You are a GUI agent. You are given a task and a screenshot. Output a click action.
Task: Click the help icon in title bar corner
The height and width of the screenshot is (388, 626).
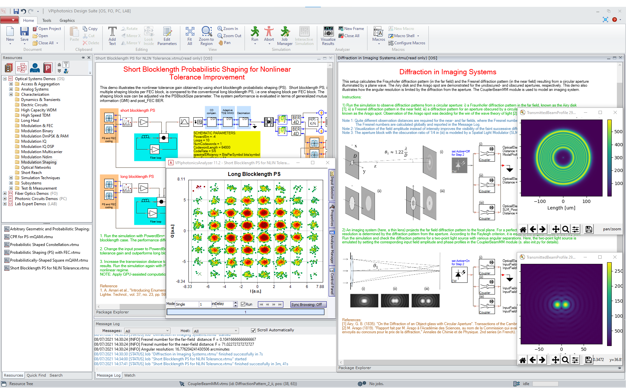pyautogui.click(x=615, y=20)
